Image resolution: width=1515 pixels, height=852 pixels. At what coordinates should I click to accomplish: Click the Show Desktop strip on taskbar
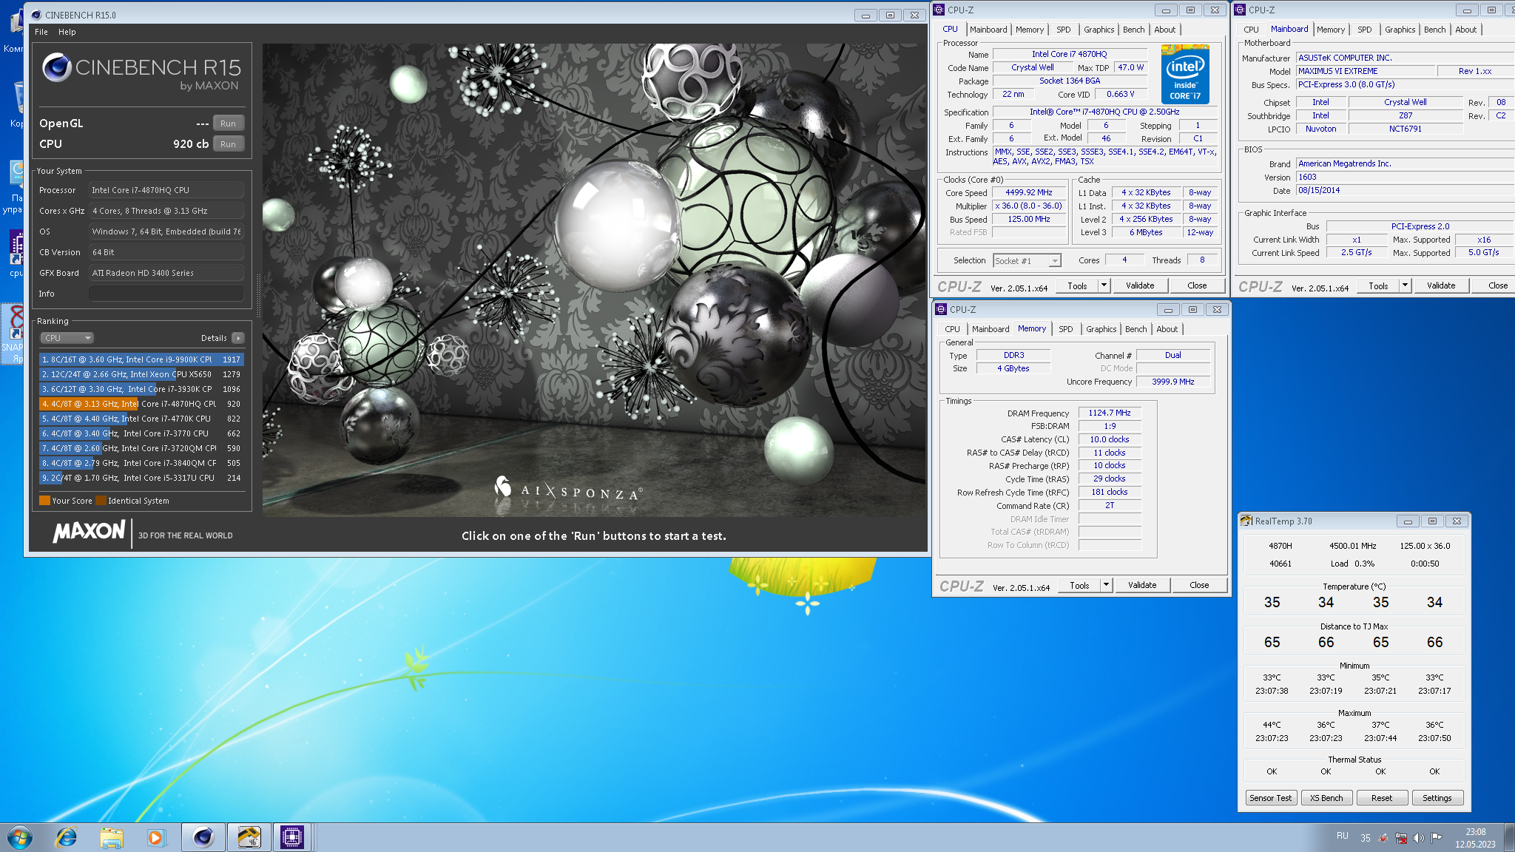click(x=1510, y=837)
